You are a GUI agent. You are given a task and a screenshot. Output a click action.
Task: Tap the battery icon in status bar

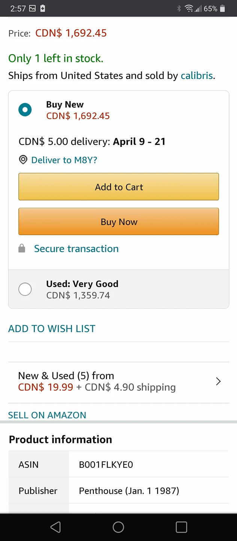(223, 9)
